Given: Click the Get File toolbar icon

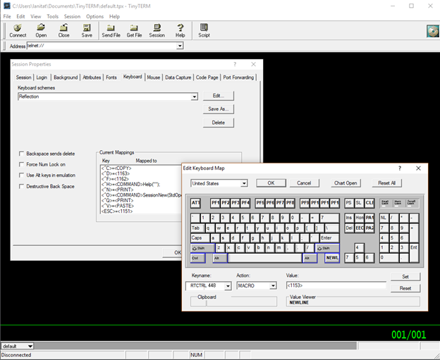Looking at the screenshot, I should tap(134, 30).
